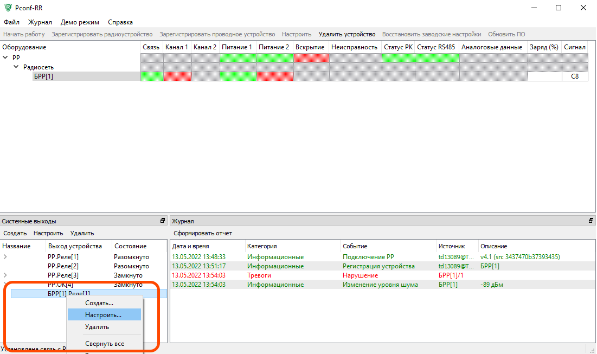Click the Сформировать отчет button
Image resolution: width=597 pixels, height=354 pixels.
tap(202, 233)
